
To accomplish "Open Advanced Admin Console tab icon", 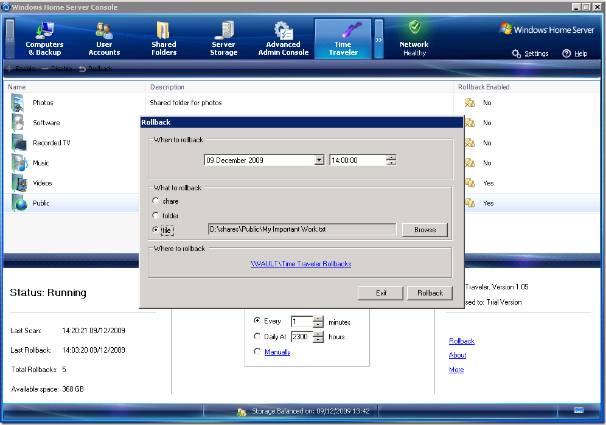I will [284, 30].
